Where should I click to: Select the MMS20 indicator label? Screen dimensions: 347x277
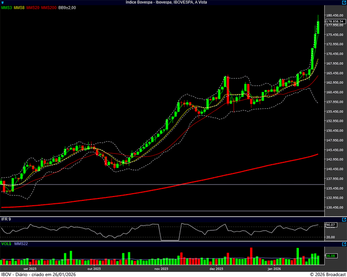coord(33,8)
